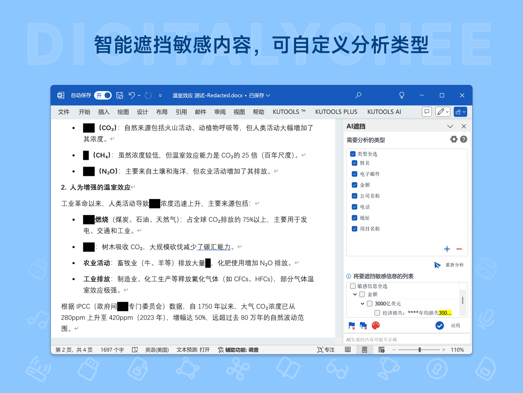Click the 应用 button
Image resolution: width=523 pixels, height=393 pixels.
coord(456,325)
